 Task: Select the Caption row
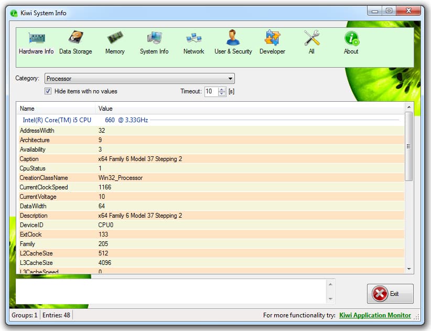click(x=211, y=159)
